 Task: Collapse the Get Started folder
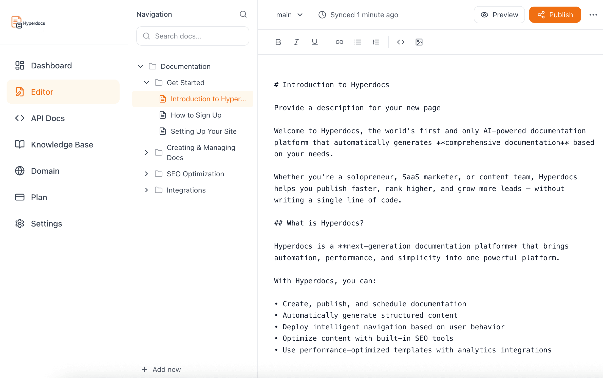click(146, 82)
